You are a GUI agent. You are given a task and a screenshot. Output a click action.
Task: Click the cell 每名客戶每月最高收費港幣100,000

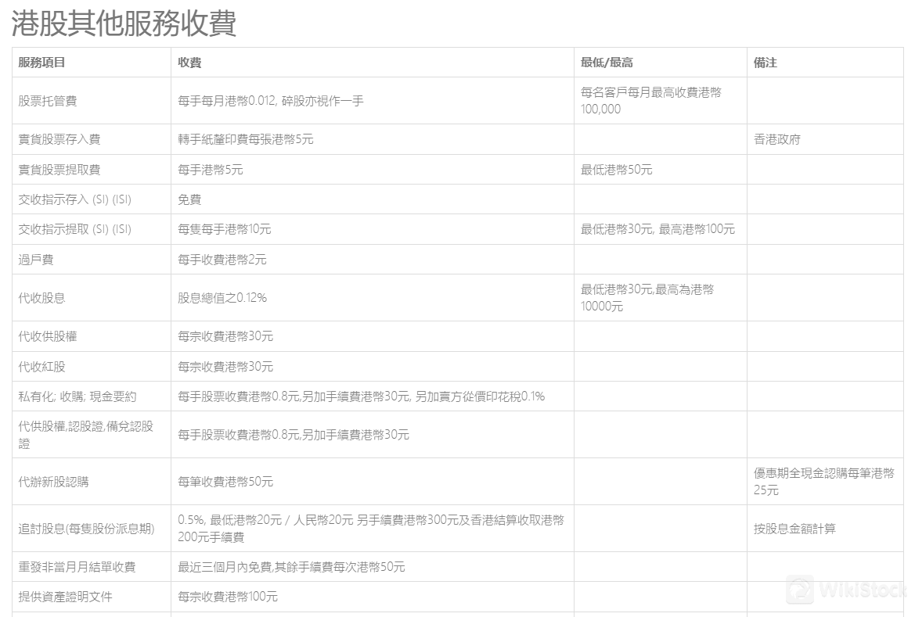pyautogui.click(x=651, y=101)
